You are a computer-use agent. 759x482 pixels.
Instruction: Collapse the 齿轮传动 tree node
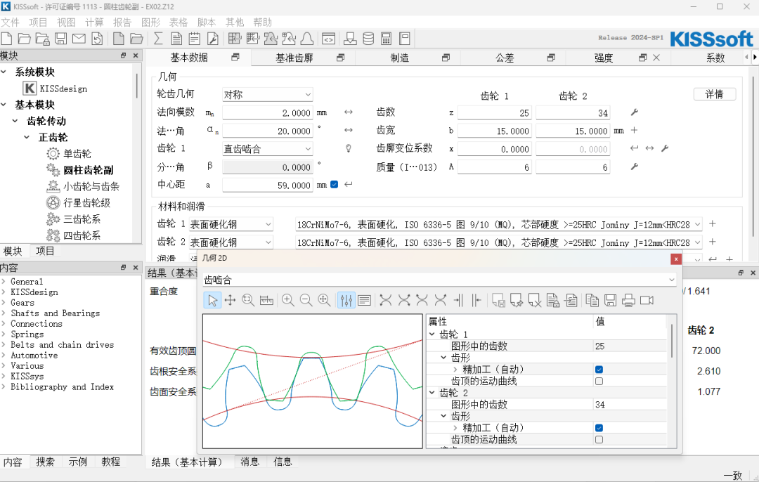pyautogui.click(x=15, y=121)
